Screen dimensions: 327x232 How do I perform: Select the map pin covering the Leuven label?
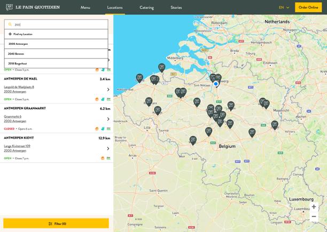[231, 106]
